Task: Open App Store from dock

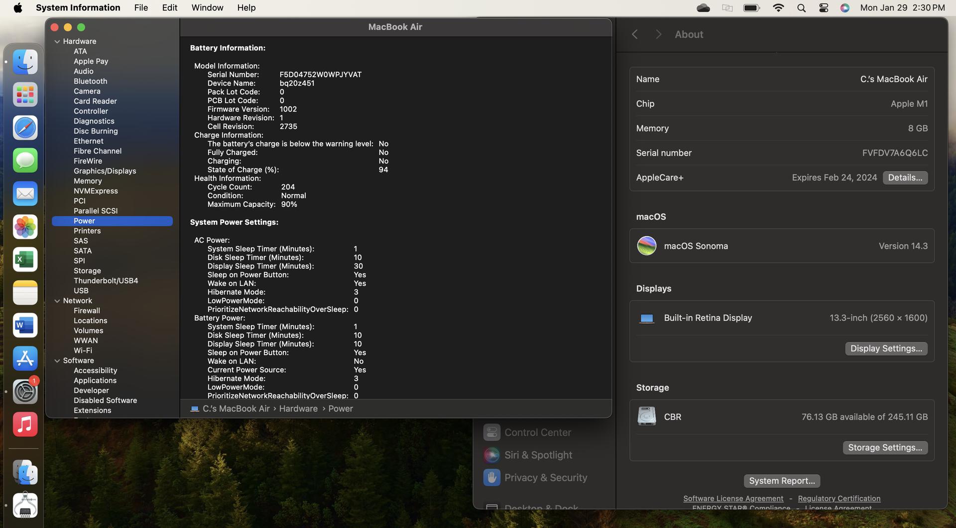Action: [25, 358]
